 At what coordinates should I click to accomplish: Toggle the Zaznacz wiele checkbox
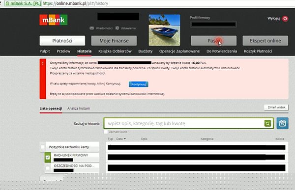click(x=106, y=132)
